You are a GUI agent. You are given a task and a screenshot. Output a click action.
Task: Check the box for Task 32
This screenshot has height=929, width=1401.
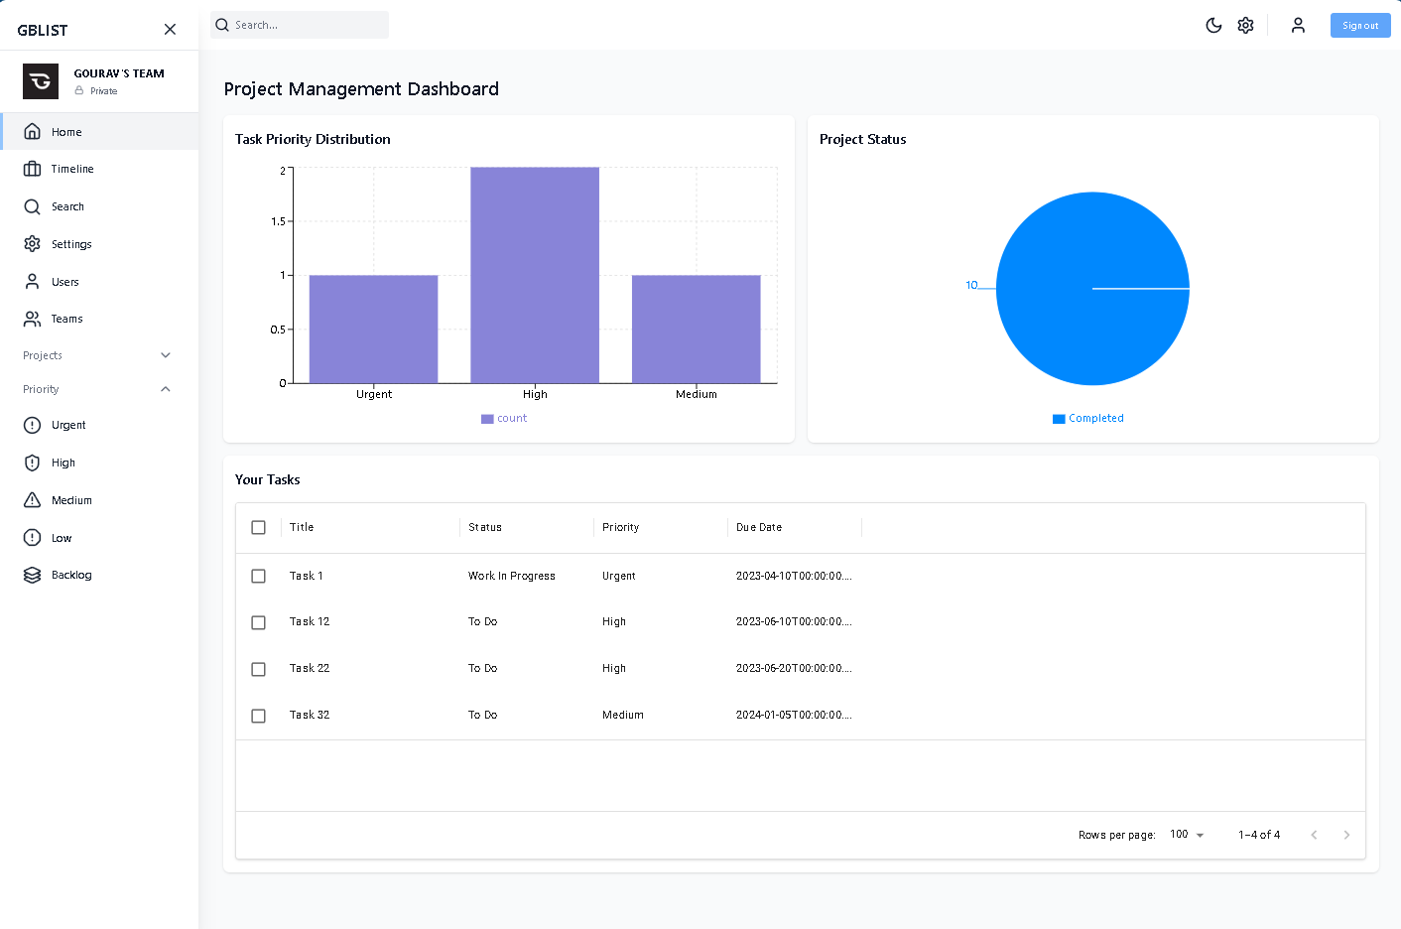click(x=258, y=716)
